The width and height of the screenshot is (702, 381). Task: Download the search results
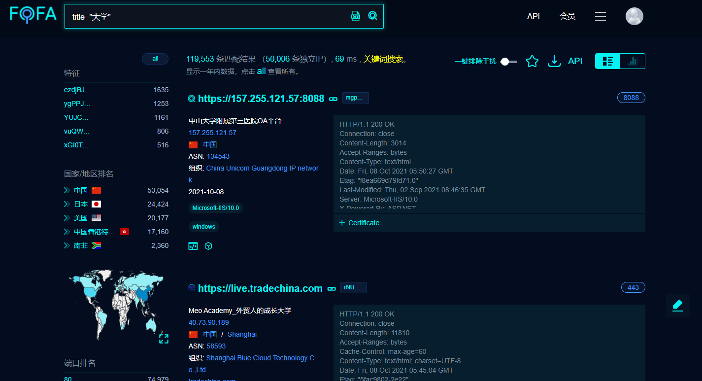554,61
